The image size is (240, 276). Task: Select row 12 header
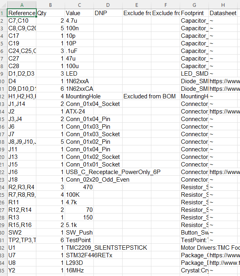pos(3,96)
